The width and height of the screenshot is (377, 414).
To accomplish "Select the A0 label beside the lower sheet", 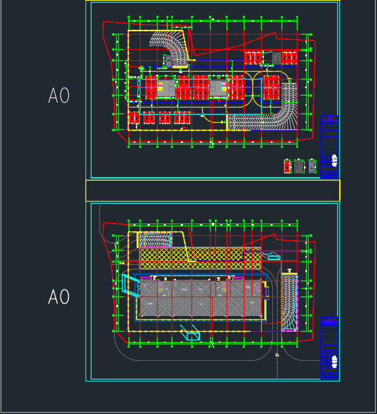I will [59, 297].
